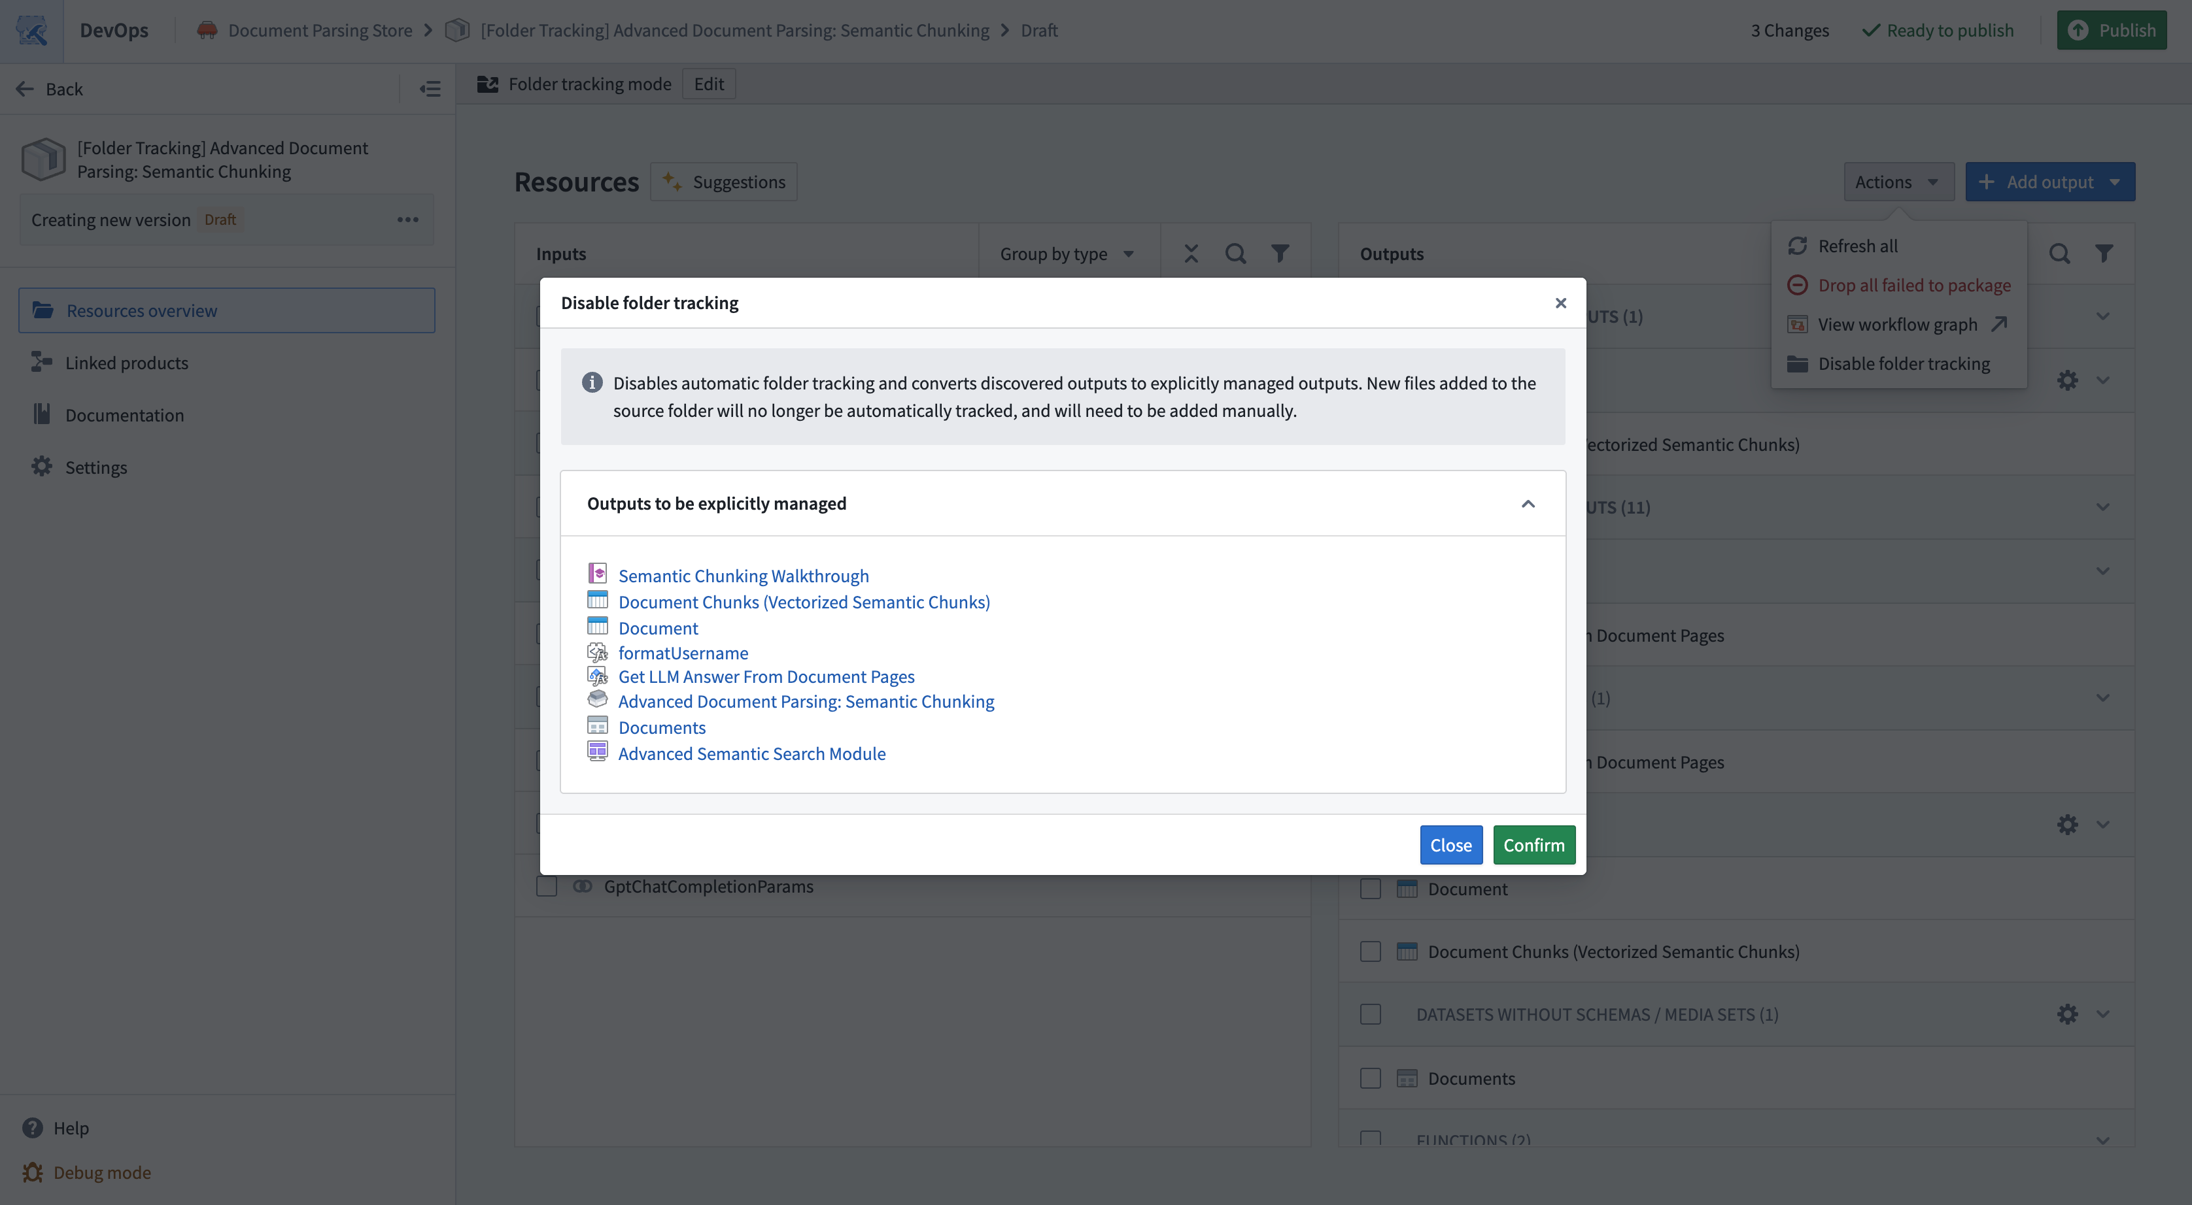Check the GptChatCompletionParams checkbox
Screen dimensions: 2192x1205
click(x=546, y=886)
